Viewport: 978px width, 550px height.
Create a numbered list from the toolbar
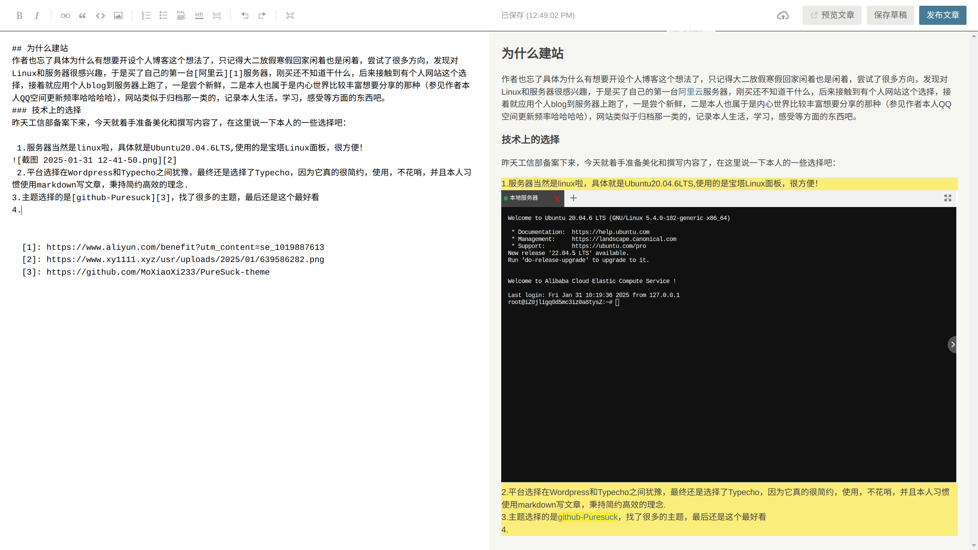[146, 15]
